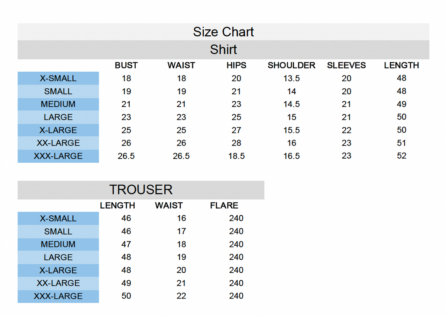Select the TROUSER section header
Image resolution: width=446 pixels, height=316 pixels.
click(141, 190)
